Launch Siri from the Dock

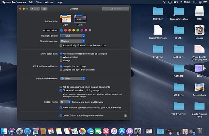[x=12, y=131]
